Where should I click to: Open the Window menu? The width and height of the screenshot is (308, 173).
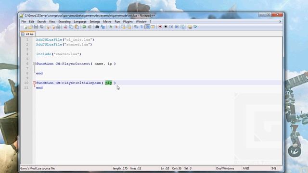141,22
